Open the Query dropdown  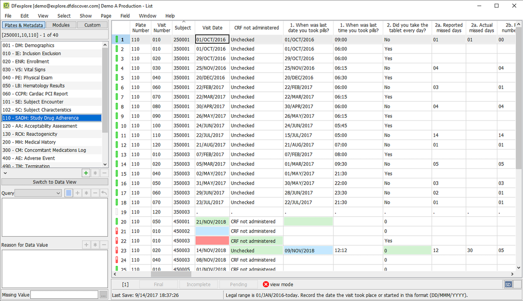tap(38, 193)
